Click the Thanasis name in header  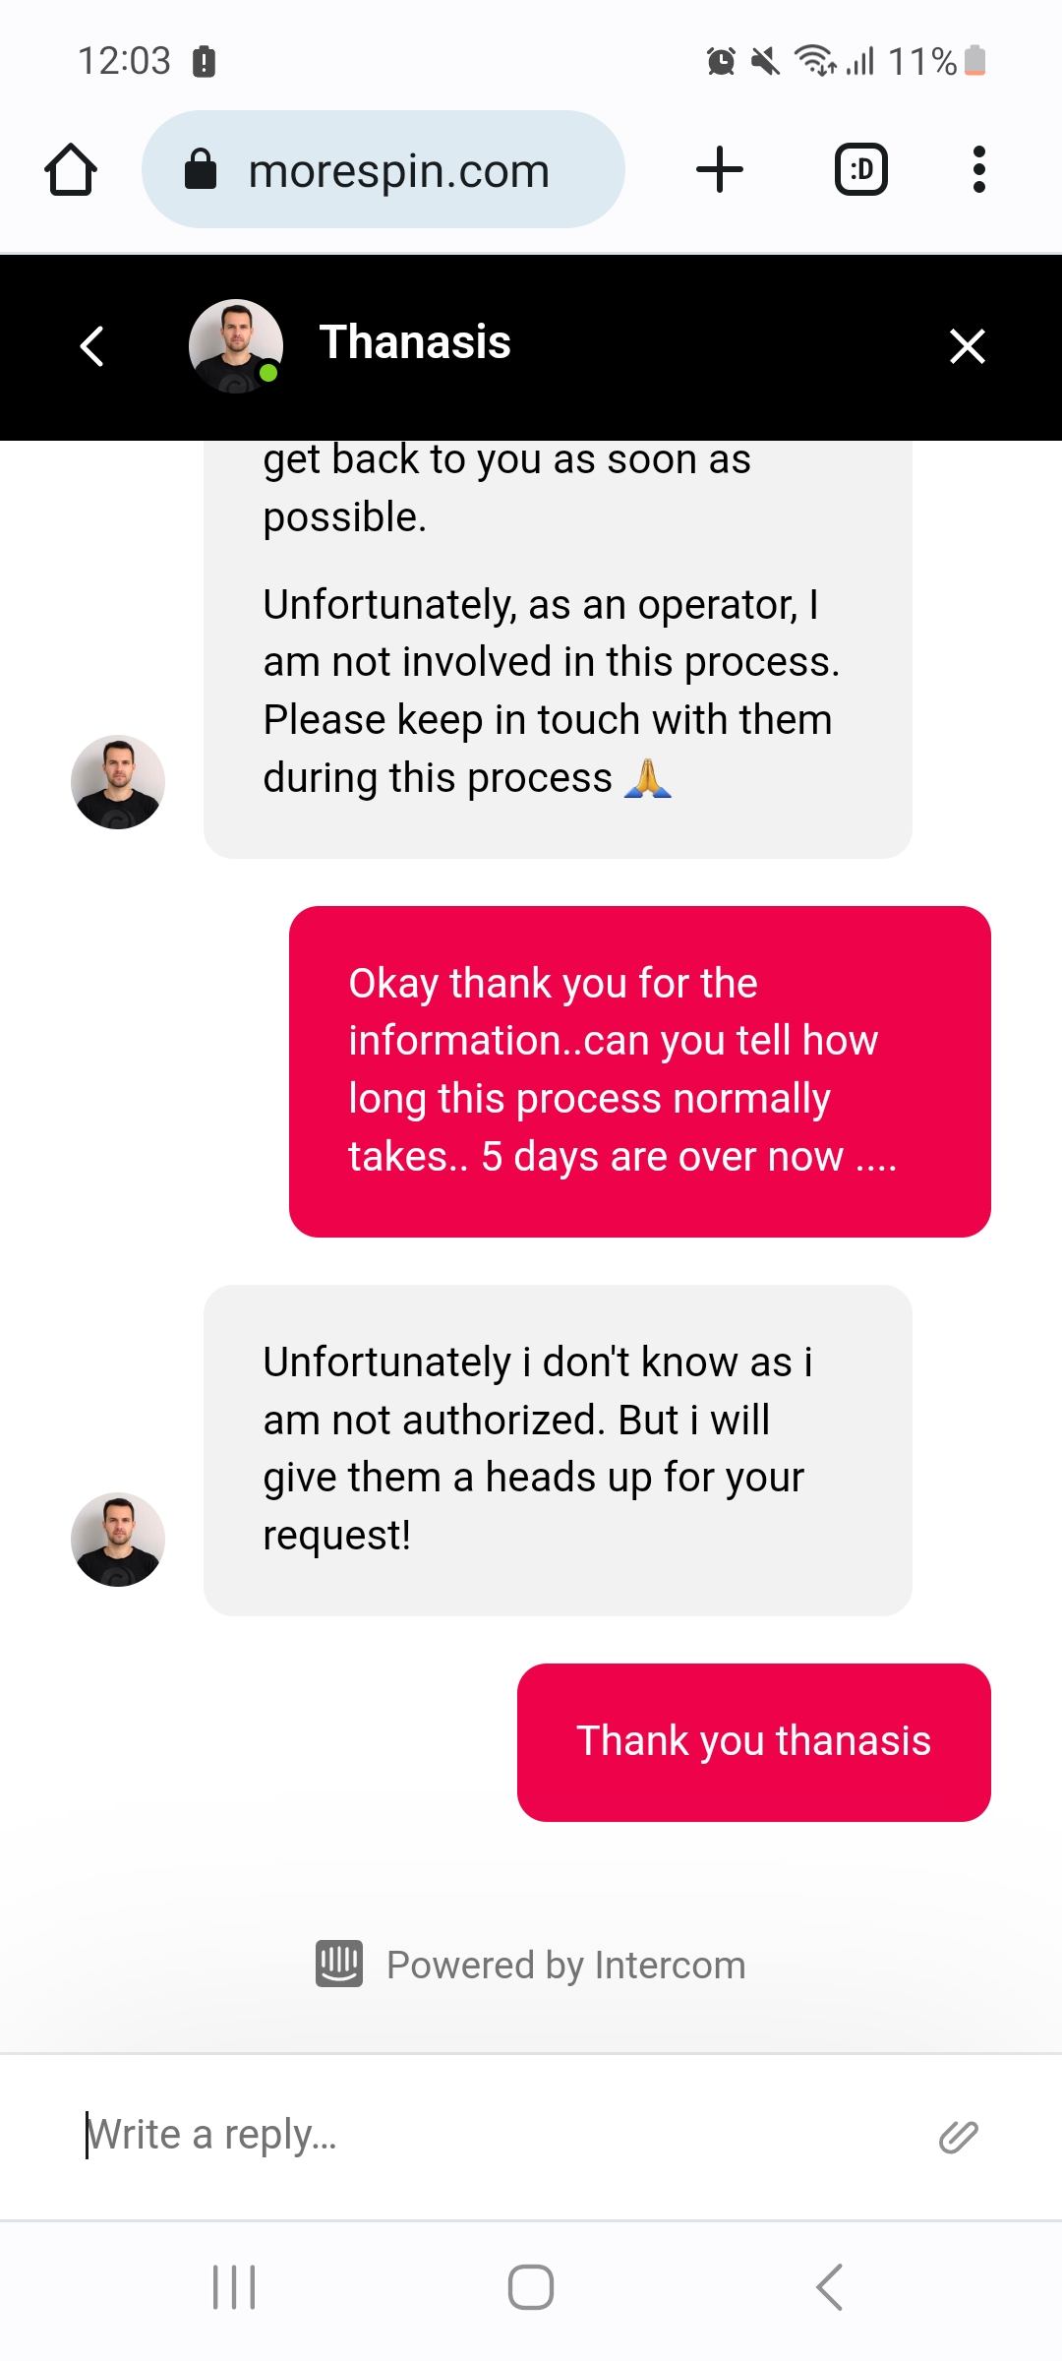pyautogui.click(x=415, y=342)
